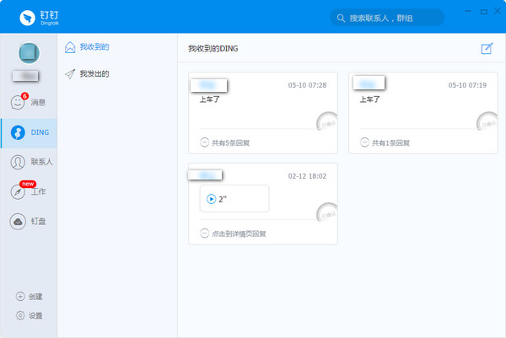The image size is (506, 338).
Task: Open 设置 settings gear
Action: [21, 316]
